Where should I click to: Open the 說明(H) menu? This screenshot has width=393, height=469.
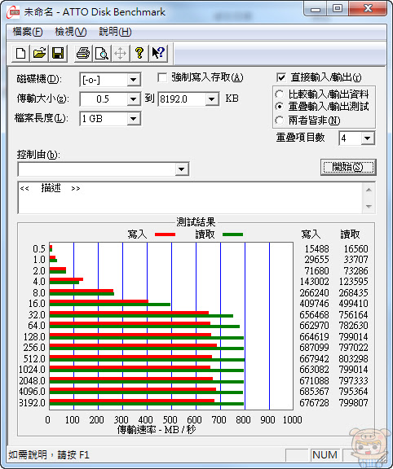coord(115,32)
